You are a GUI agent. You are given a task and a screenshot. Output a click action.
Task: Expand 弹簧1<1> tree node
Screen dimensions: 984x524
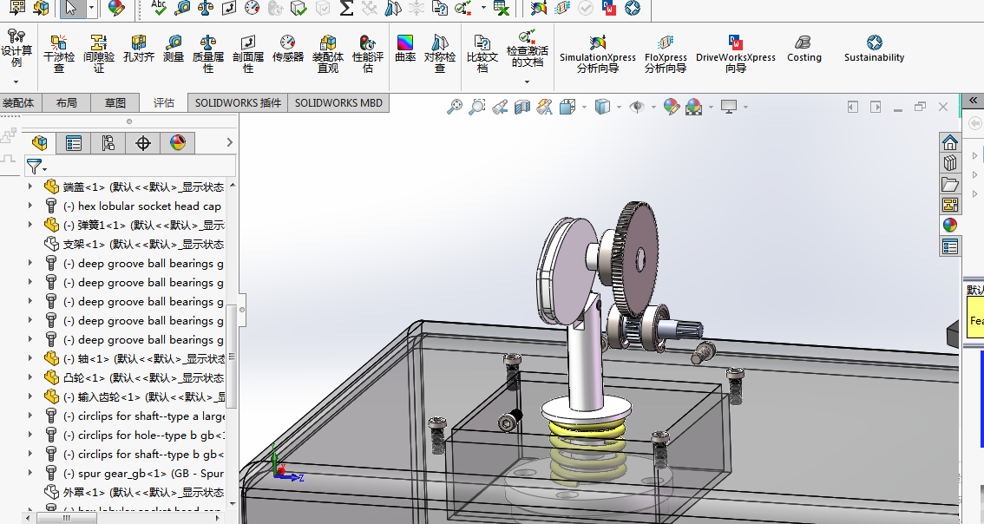click(30, 225)
